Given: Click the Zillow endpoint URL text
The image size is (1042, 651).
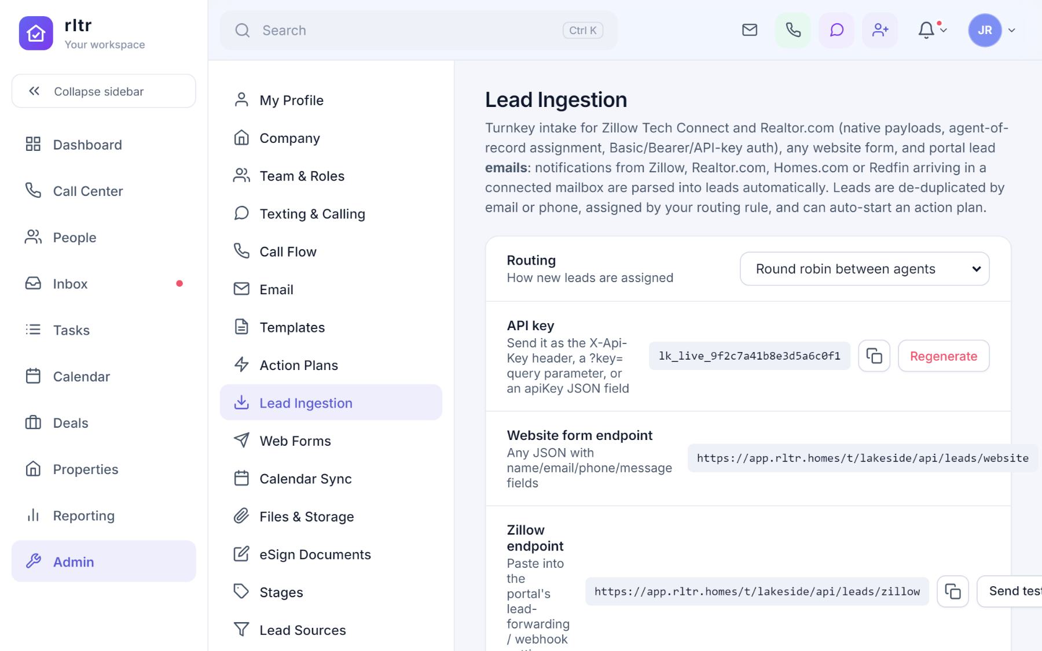Looking at the screenshot, I should pyautogui.click(x=757, y=591).
